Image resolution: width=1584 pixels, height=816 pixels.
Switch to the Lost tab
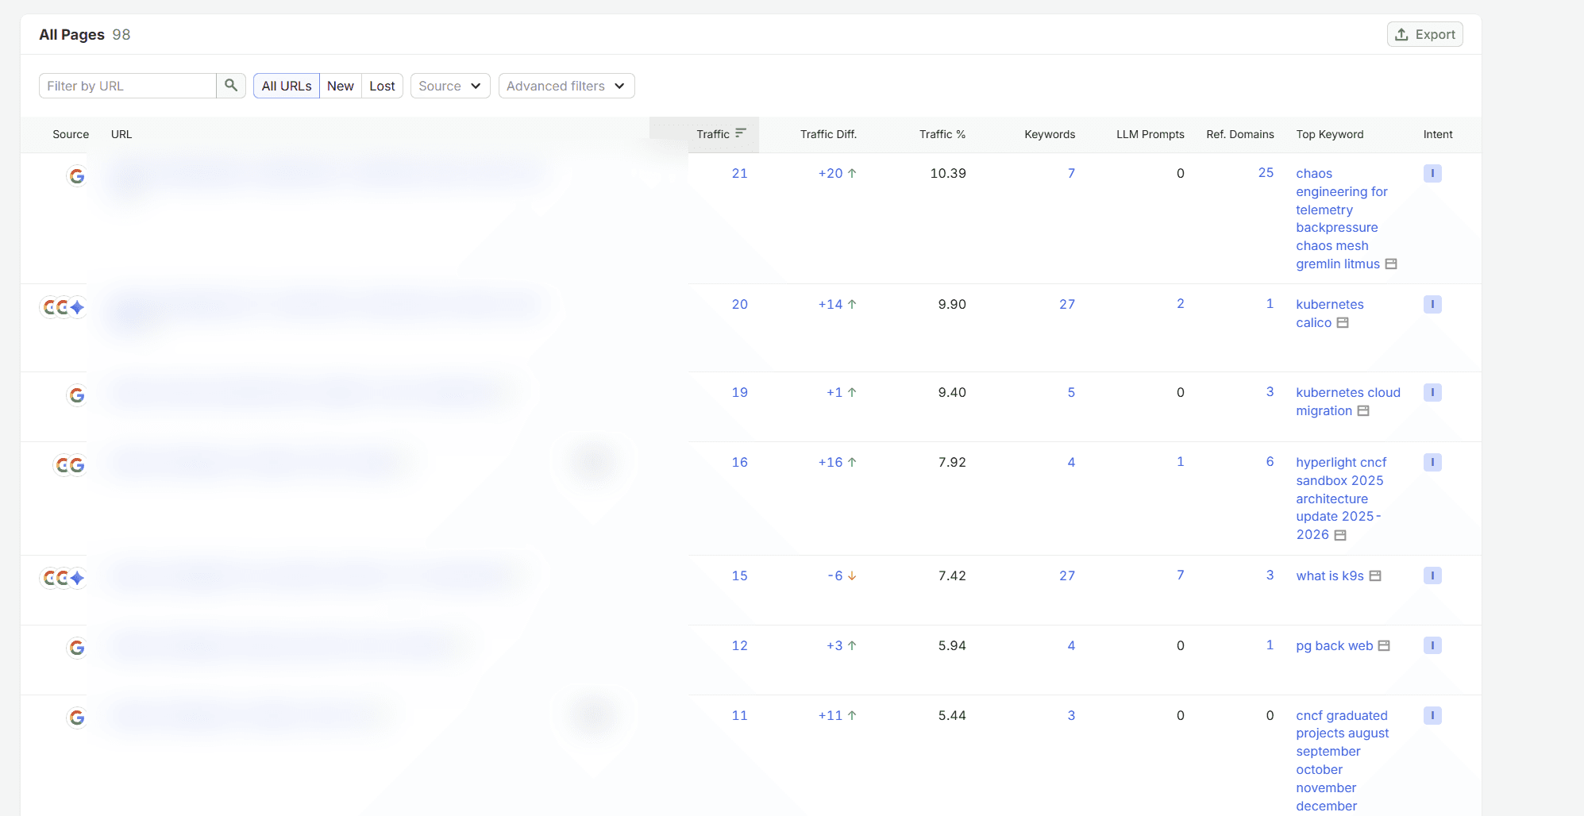coord(382,86)
